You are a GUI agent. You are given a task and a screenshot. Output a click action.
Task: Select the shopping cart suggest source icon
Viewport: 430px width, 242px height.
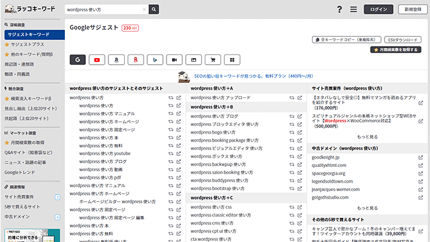tap(213, 60)
